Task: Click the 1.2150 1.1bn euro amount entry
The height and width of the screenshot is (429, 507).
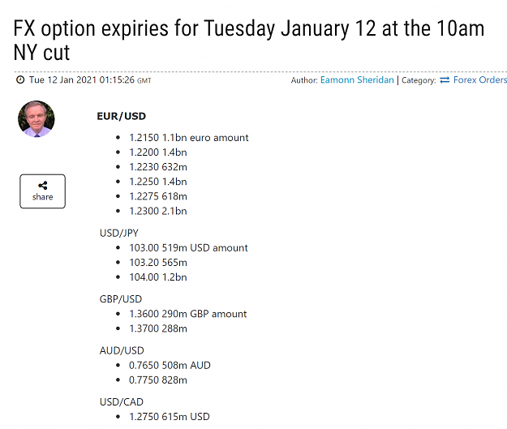Action: click(189, 138)
